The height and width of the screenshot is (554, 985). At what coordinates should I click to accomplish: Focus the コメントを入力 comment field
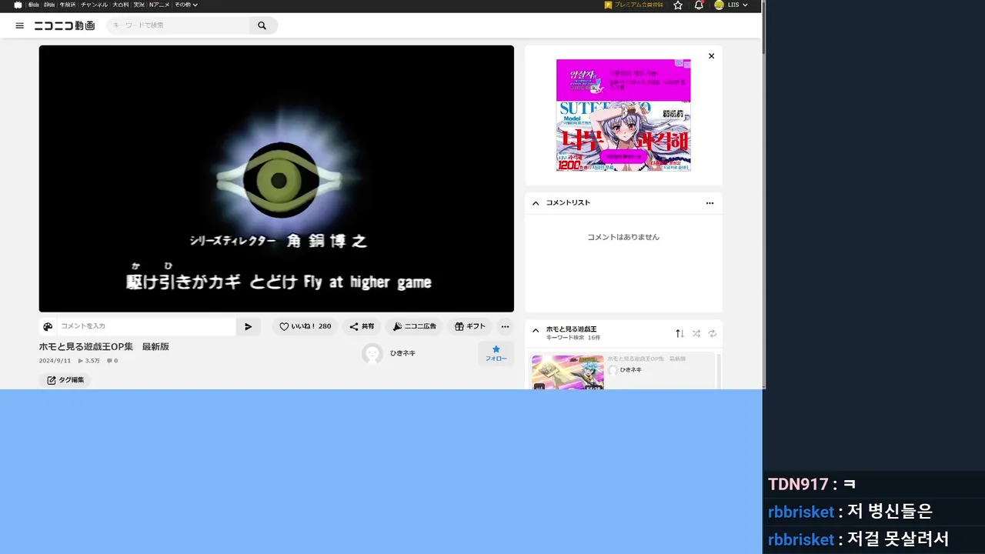click(x=146, y=326)
